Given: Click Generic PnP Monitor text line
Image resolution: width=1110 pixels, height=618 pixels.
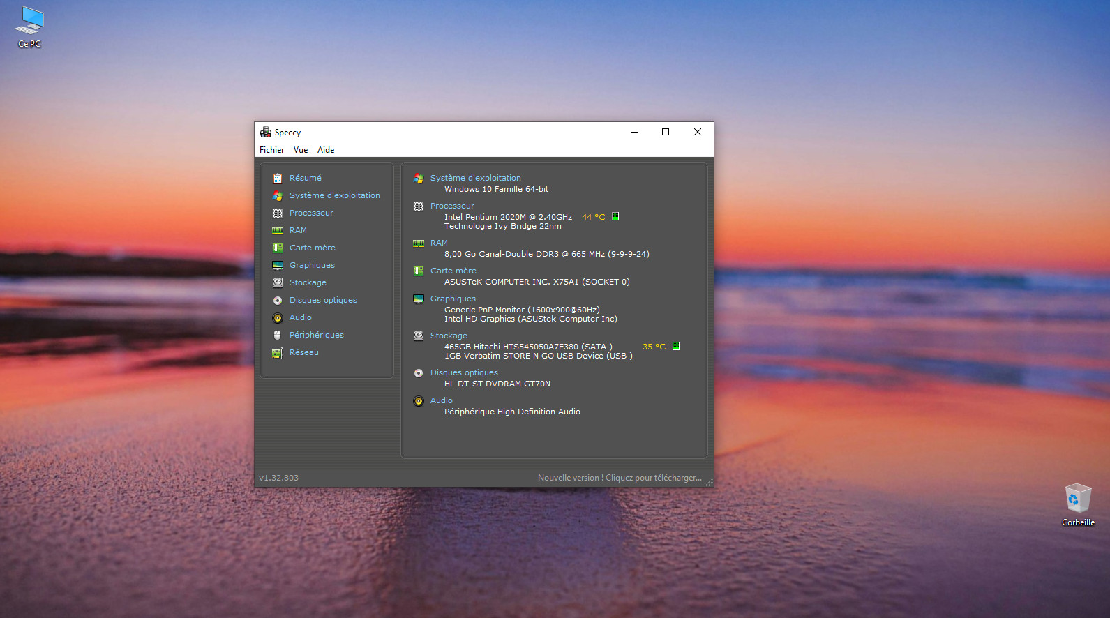Looking at the screenshot, I should (522, 310).
